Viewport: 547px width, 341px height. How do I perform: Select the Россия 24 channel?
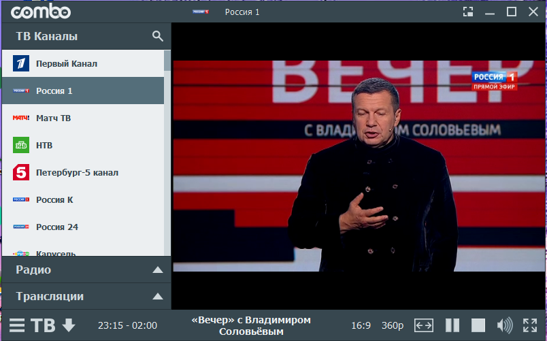click(x=83, y=227)
